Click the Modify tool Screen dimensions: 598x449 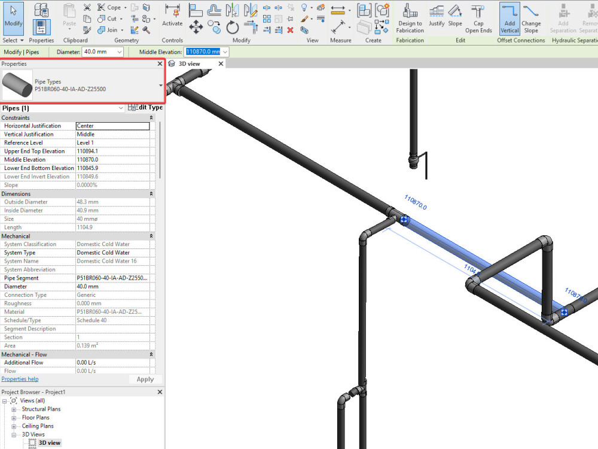tap(13, 18)
